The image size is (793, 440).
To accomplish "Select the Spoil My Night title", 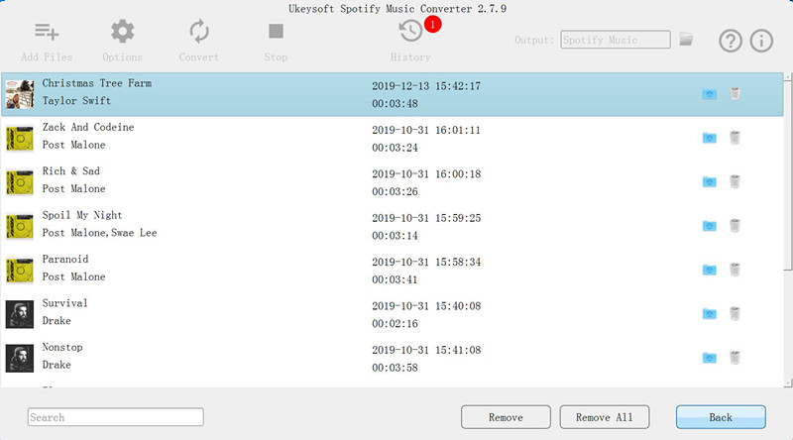I will (82, 215).
